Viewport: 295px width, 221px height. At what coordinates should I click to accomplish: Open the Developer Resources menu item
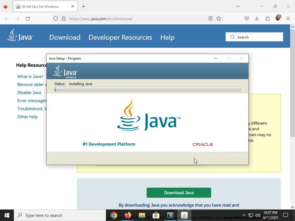click(120, 37)
